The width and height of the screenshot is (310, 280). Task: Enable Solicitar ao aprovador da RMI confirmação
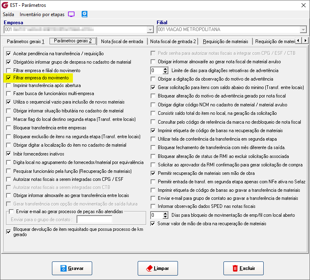[153, 165]
